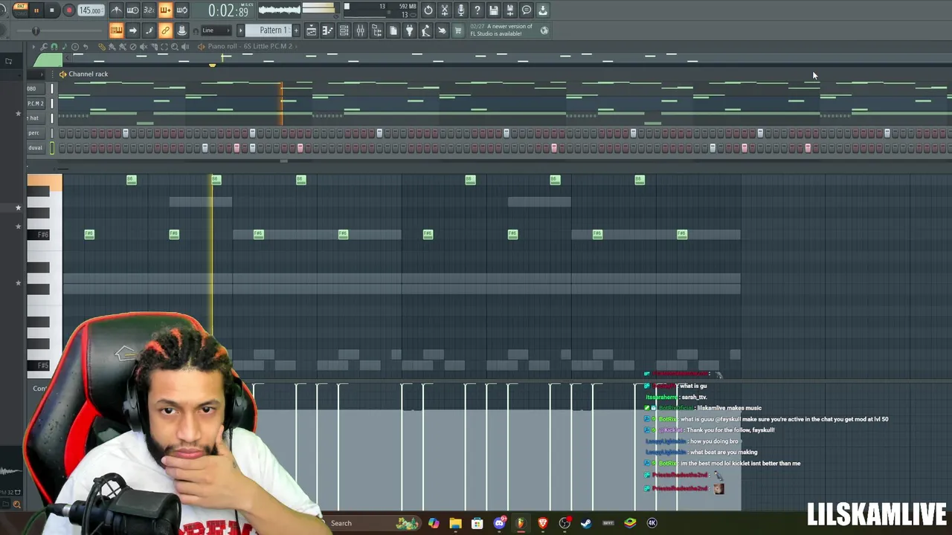
Task: Open the project info speech bubble icon
Action: tap(527, 10)
